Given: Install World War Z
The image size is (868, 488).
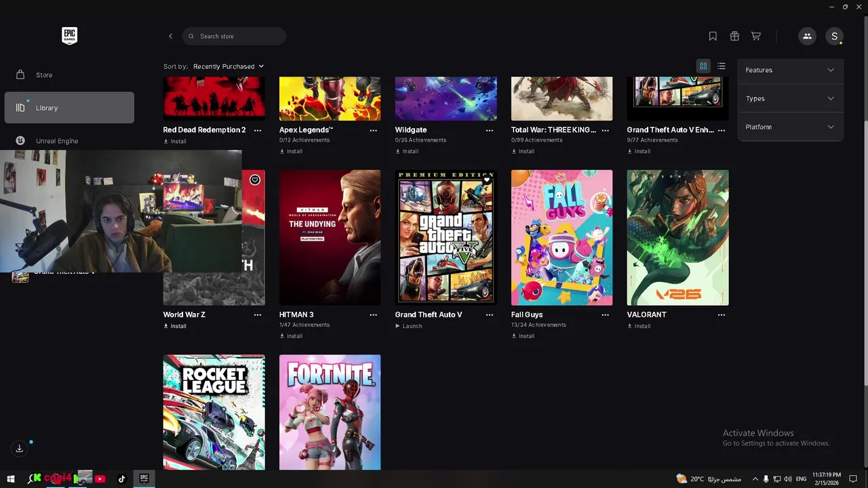Looking at the screenshot, I should [x=175, y=326].
